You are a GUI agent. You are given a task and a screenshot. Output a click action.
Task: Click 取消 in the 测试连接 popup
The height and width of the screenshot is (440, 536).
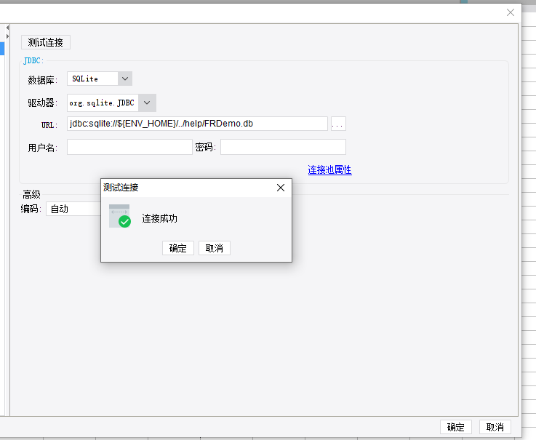click(x=215, y=248)
